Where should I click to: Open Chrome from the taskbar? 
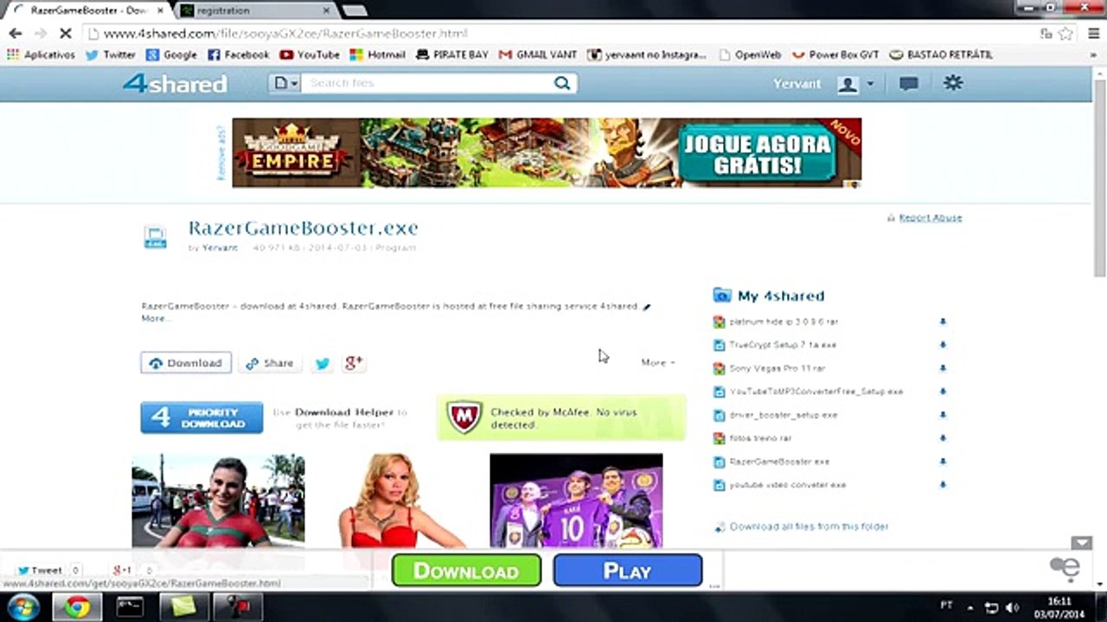[77, 607]
